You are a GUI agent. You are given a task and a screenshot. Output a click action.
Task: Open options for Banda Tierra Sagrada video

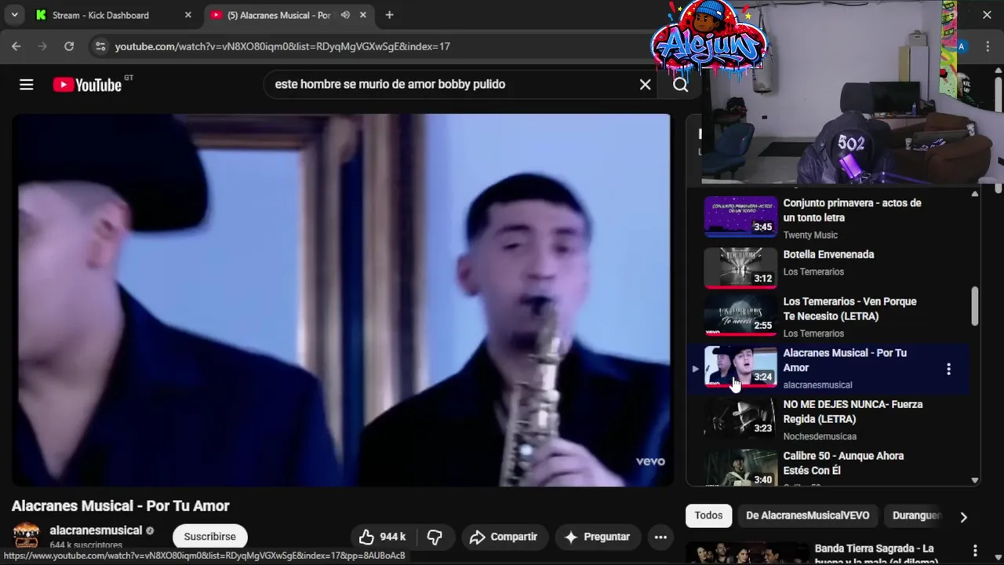[x=975, y=551]
